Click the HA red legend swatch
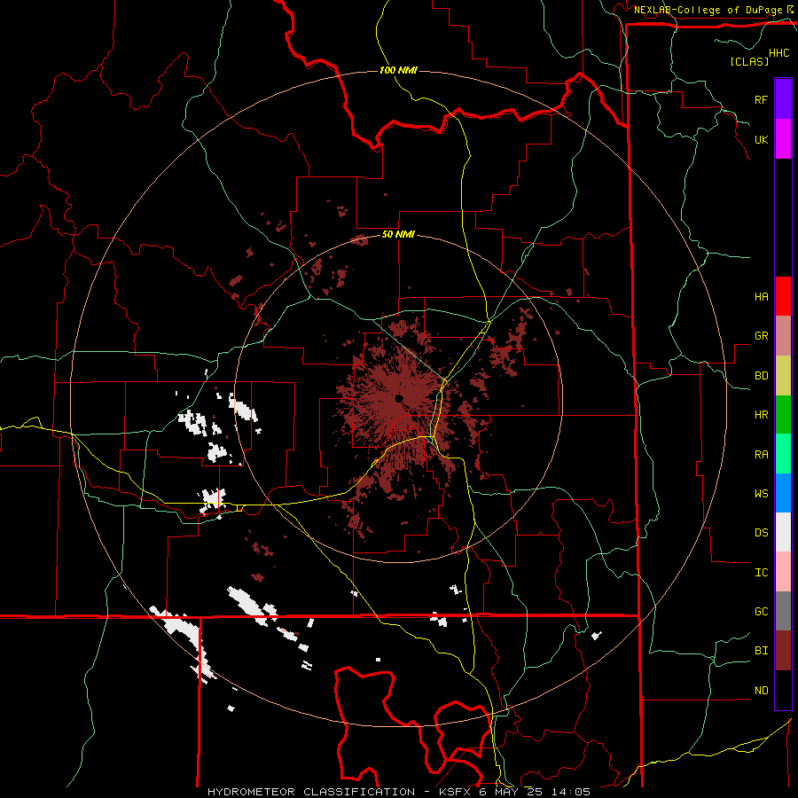 783,296
